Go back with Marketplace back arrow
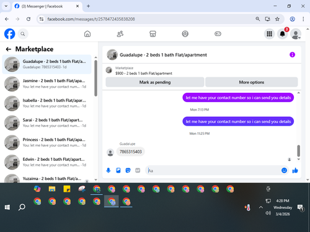 9,49
